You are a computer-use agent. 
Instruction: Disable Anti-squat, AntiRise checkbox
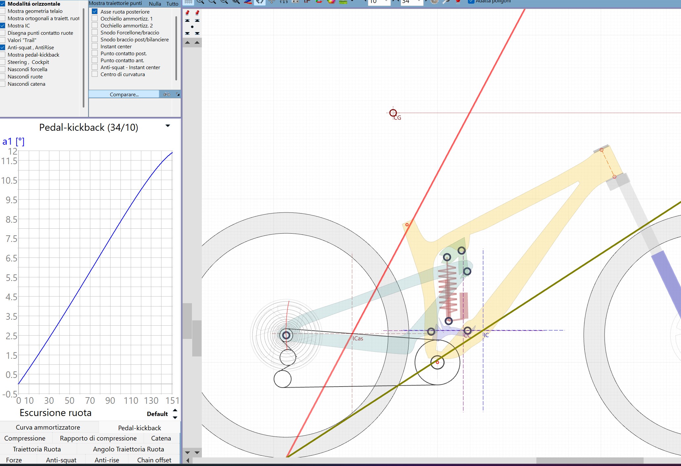click(x=3, y=48)
